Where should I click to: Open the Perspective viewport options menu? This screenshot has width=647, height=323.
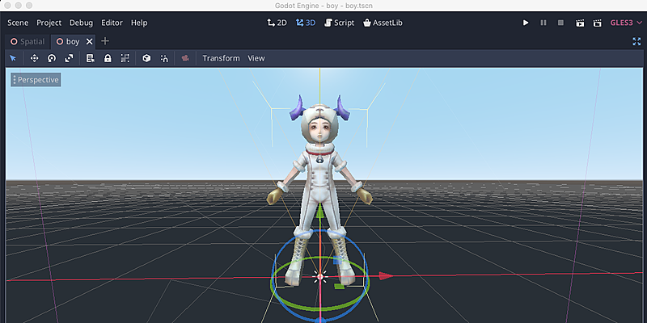[36, 80]
